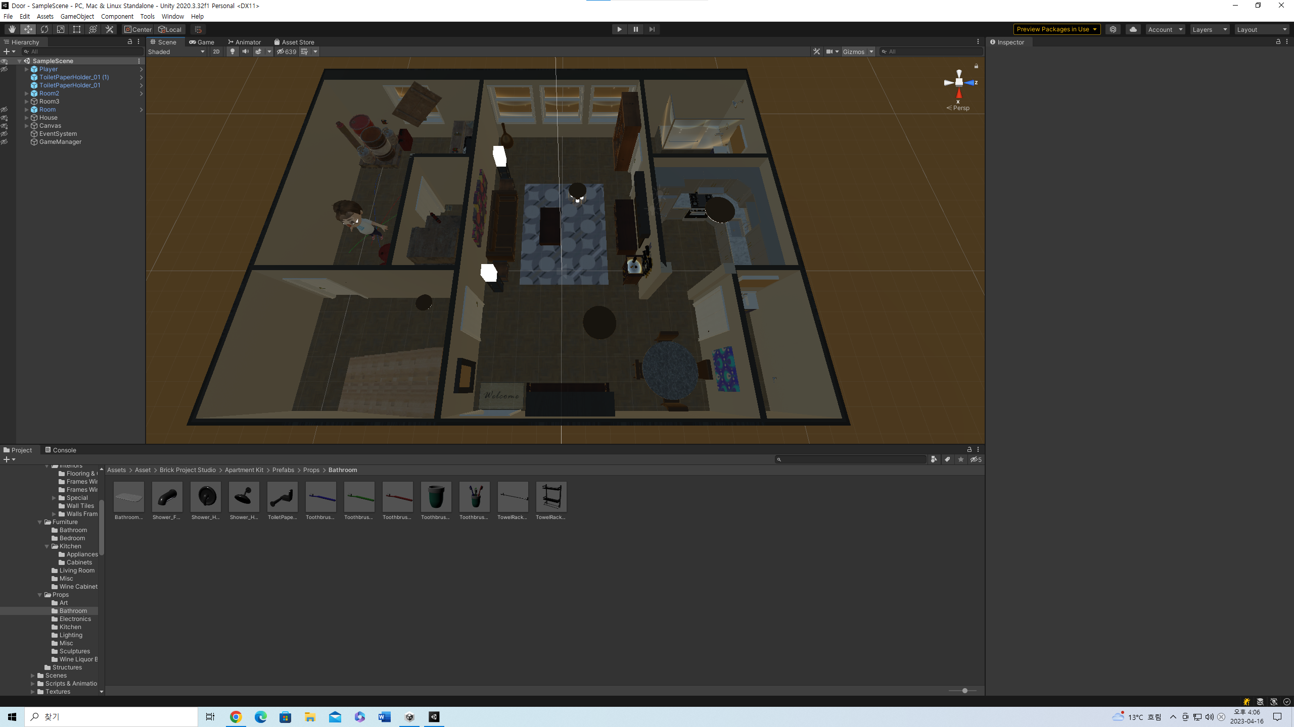Collapse the SampleScene in Hierarchy
Image resolution: width=1294 pixels, height=727 pixels.
[19, 61]
